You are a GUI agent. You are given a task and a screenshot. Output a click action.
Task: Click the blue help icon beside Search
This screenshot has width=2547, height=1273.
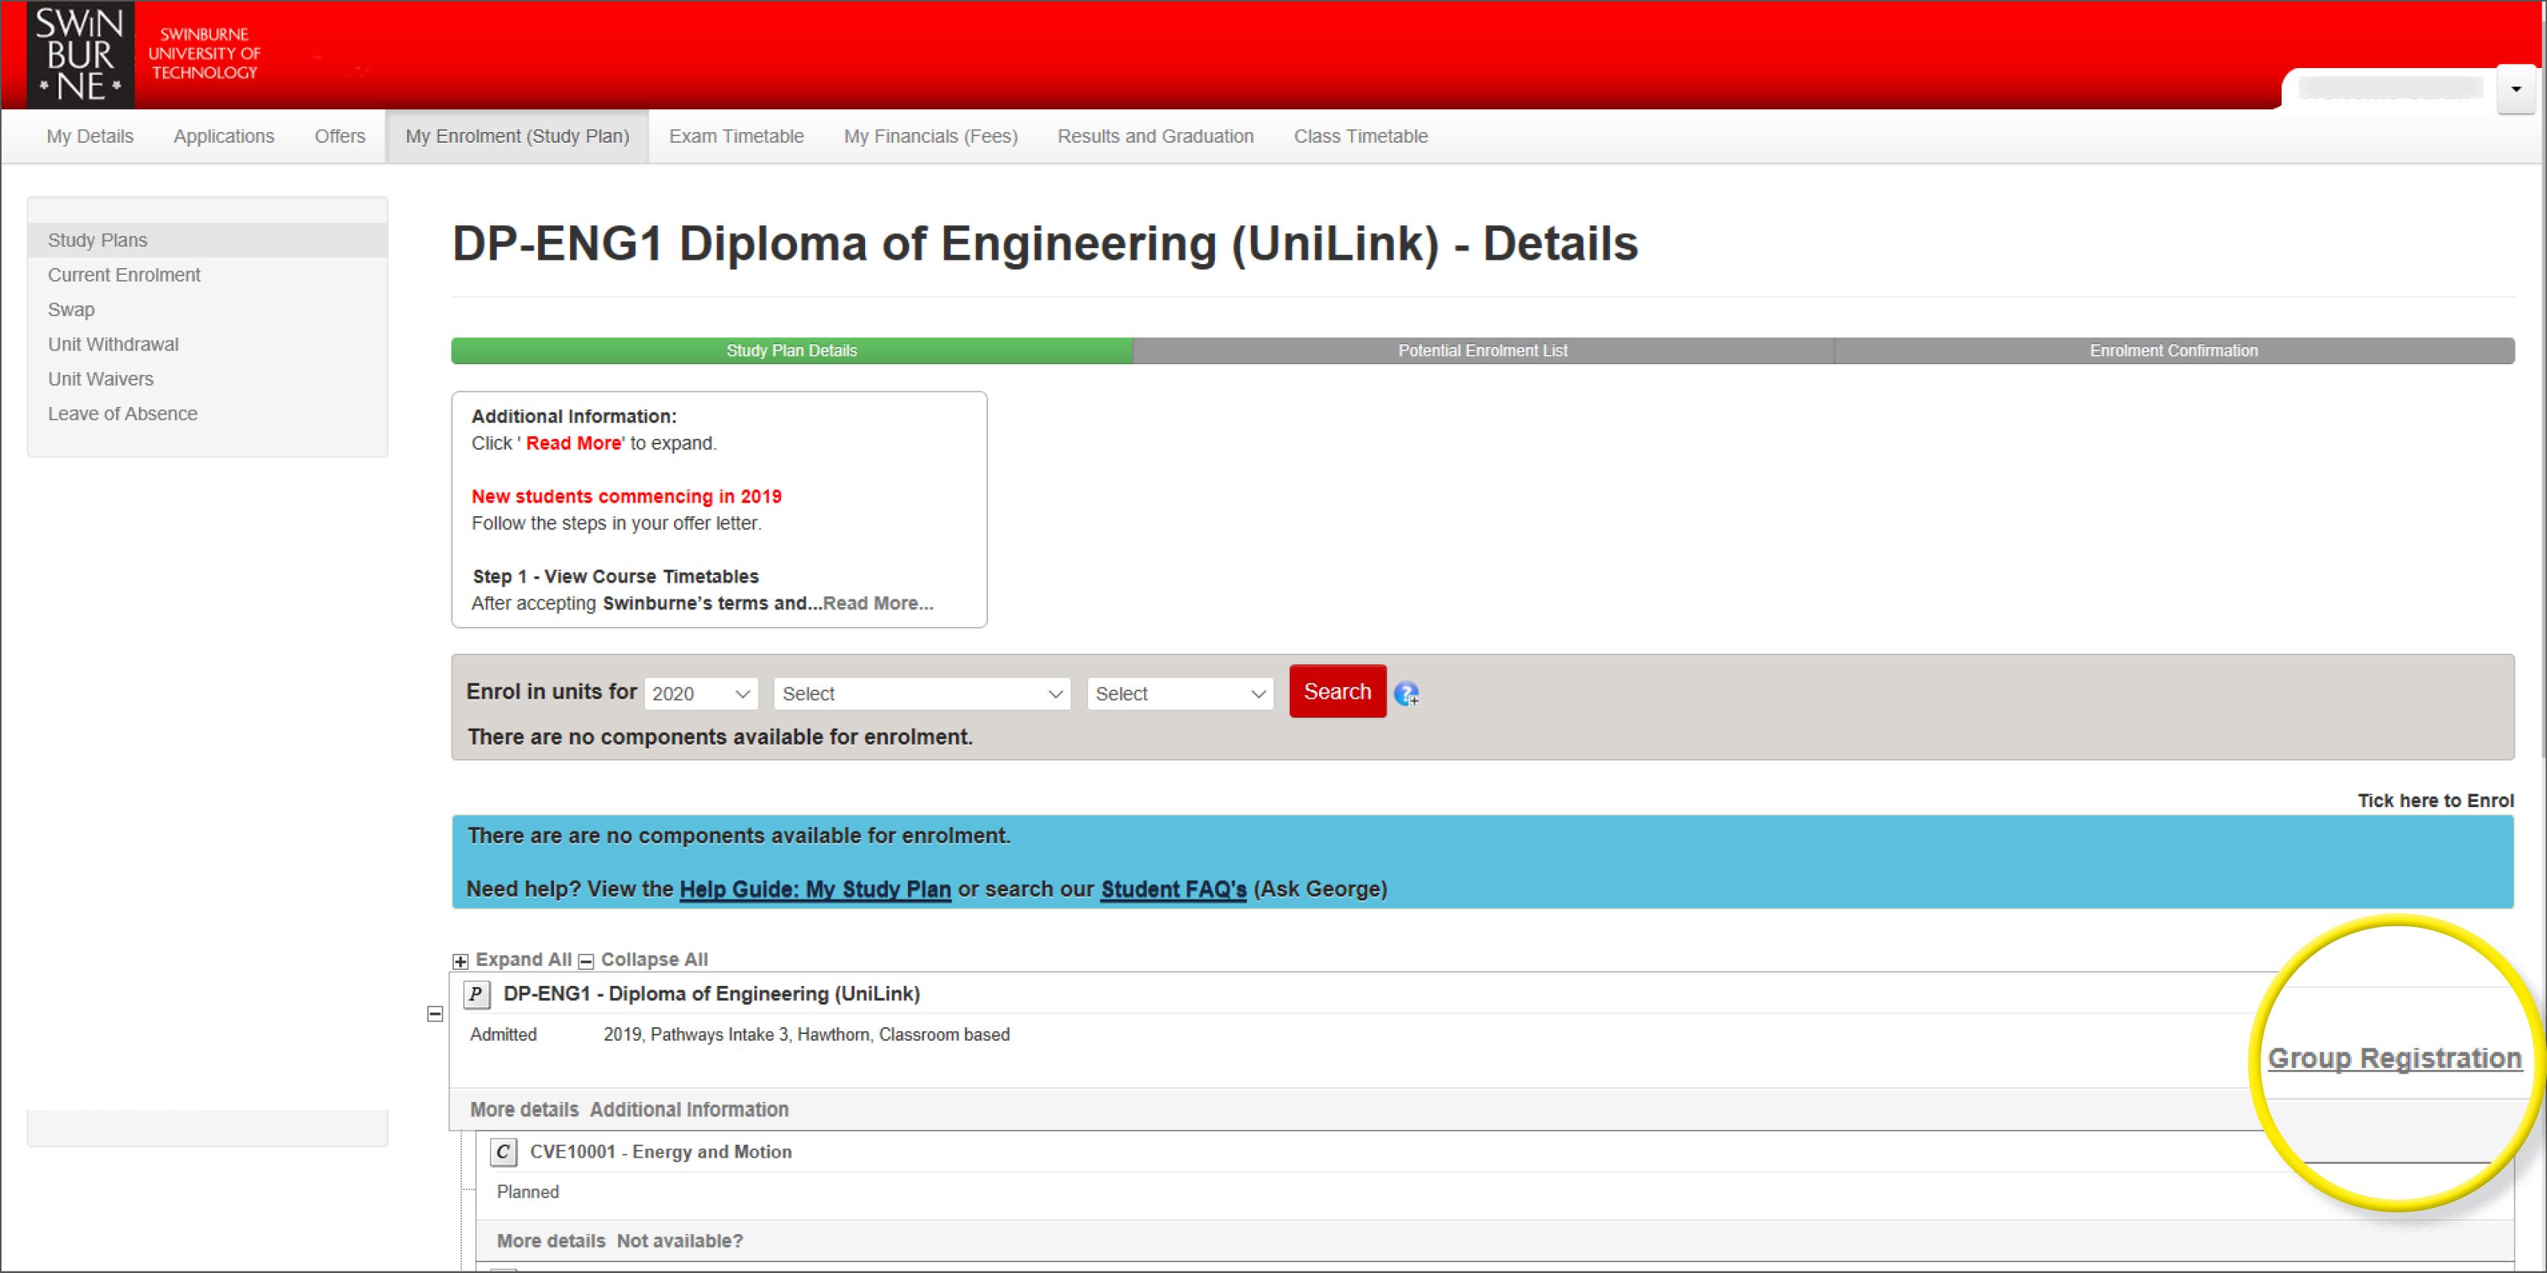(1406, 694)
